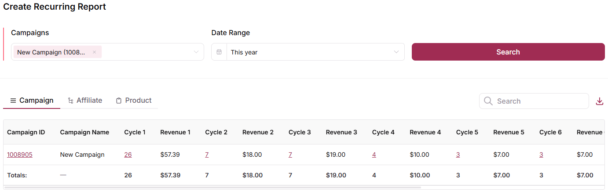The width and height of the screenshot is (608, 191).
Task: Click $57.39 in the Totals row
Action: click(x=170, y=175)
